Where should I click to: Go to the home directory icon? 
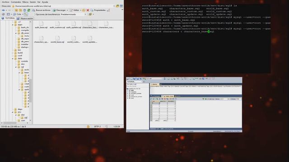point(25,10)
